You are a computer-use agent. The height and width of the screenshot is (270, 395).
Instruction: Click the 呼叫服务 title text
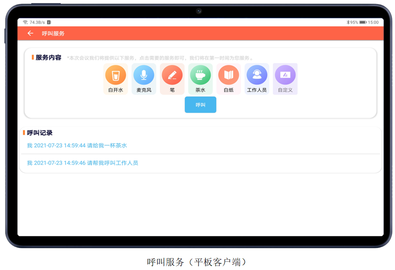[53, 33]
